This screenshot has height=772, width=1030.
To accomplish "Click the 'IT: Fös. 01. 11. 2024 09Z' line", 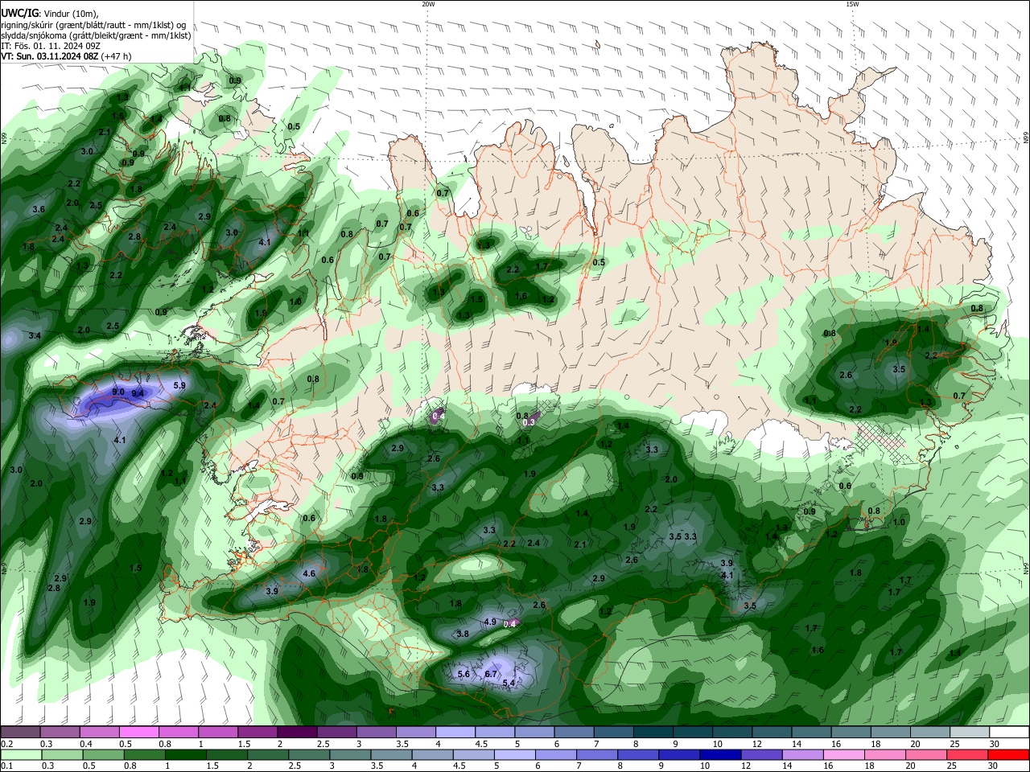I will (51, 46).
